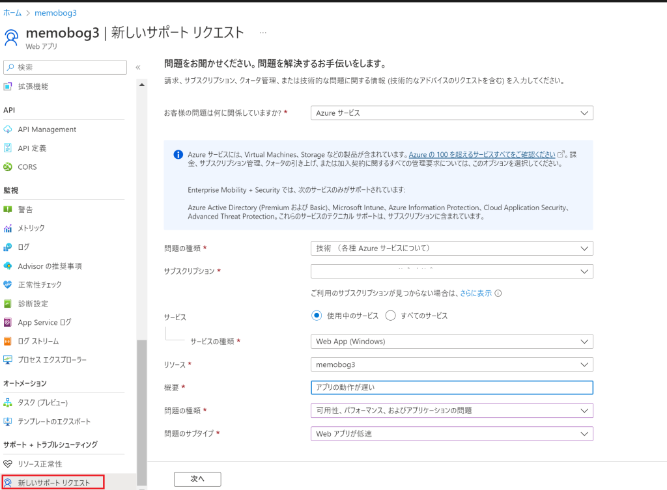Viewport: 667px width, 490px height.
Task: Open Advisor の推奨事項 menu item
Action: (50, 266)
